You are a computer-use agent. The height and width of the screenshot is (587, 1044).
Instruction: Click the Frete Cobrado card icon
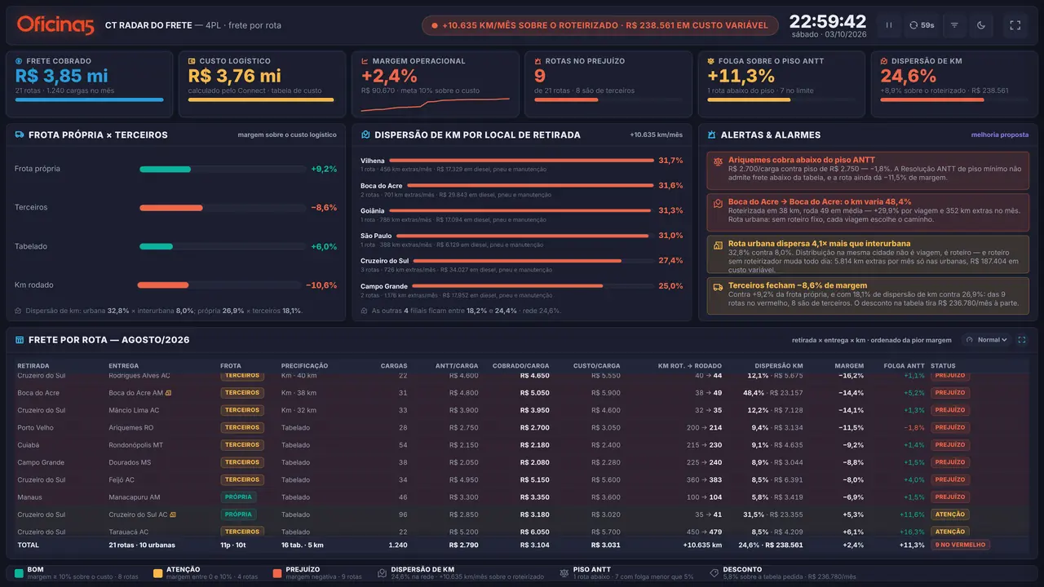point(20,61)
